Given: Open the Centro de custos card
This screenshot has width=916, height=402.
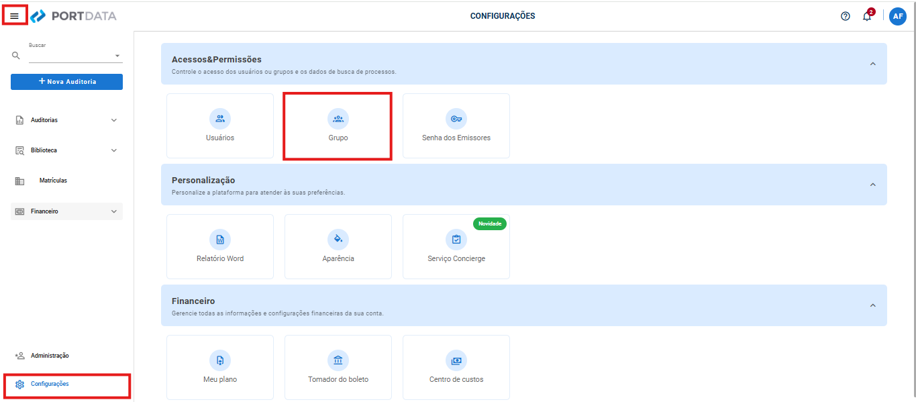Looking at the screenshot, I should click(x=456, y=367).
